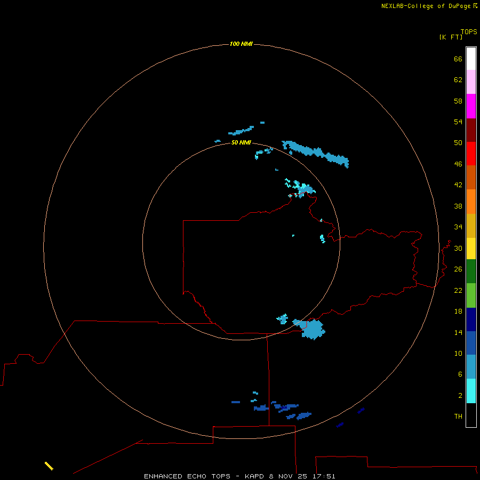The height and width of the screenshot is (480, 480).
Task: Click the "46" legend value
Action: click(x=458, y=164)
